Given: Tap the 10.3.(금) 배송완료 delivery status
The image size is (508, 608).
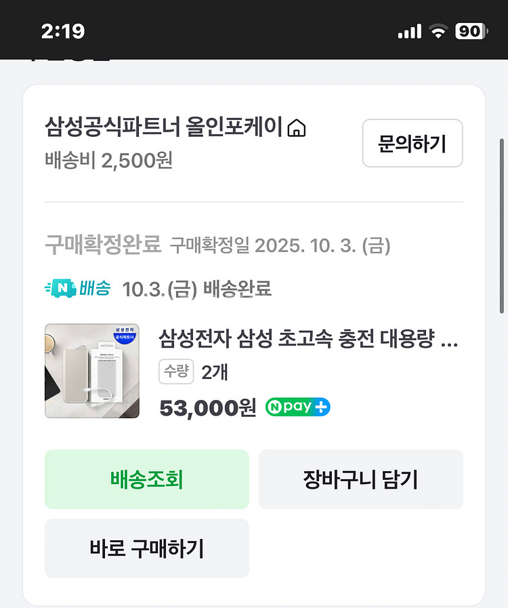Looking at the screenshot, I should (x=196, y=289).
